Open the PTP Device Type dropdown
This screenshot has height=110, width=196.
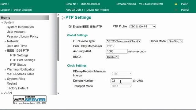(x=123, y=41)
